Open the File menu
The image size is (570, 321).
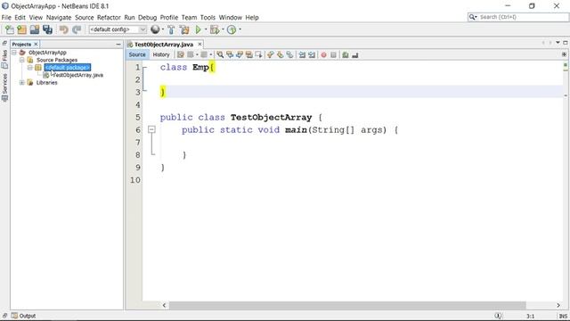coord(6,18)
